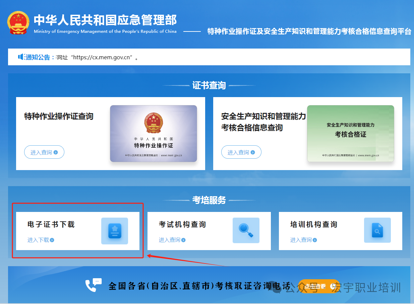Click the national emblem logo
Screen dimensions: 414x304
click(x=18, y=23)
